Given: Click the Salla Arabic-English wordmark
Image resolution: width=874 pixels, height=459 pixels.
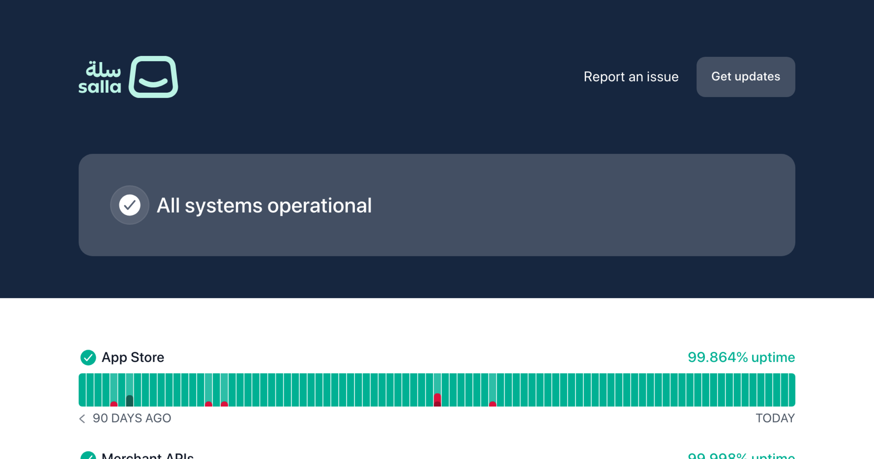Looking at the screenshot, I should pyautogui.click(x=100, y=78).
